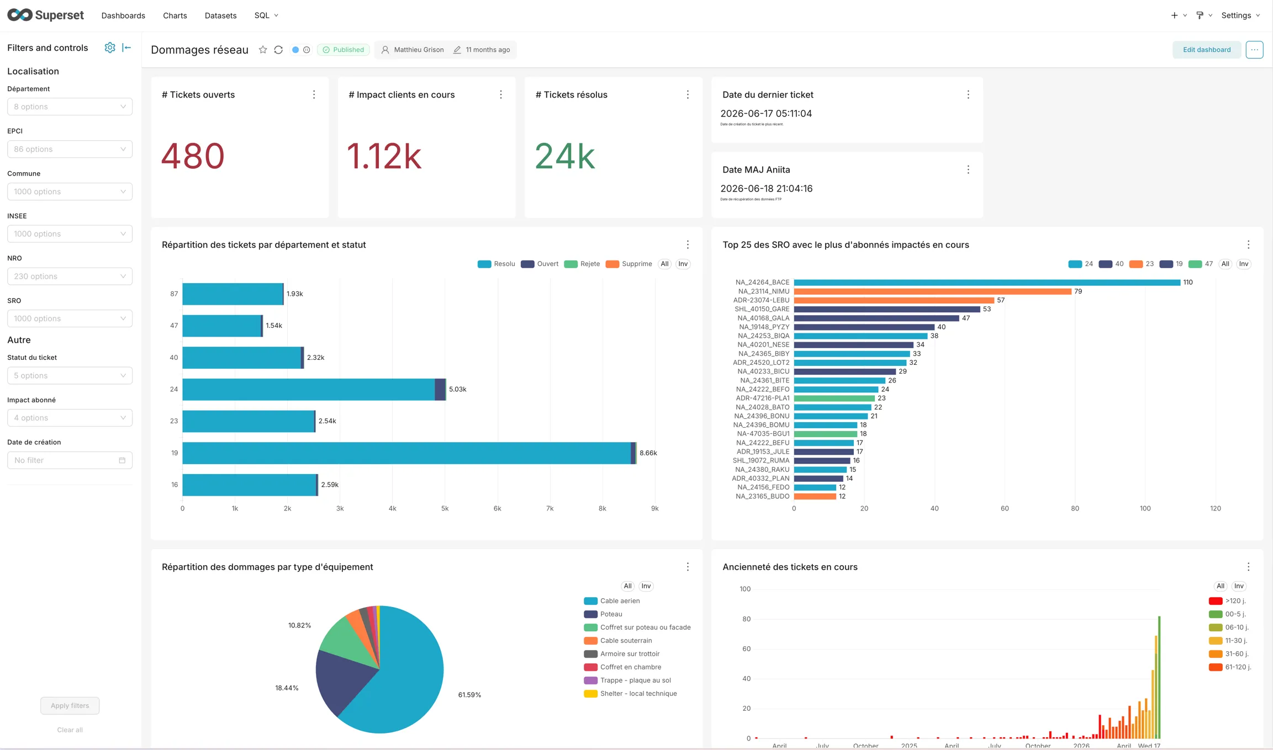1273x750 pixels.
Task: Open Tickets ouverts chart options menu
Action: [x=314, y=95]
